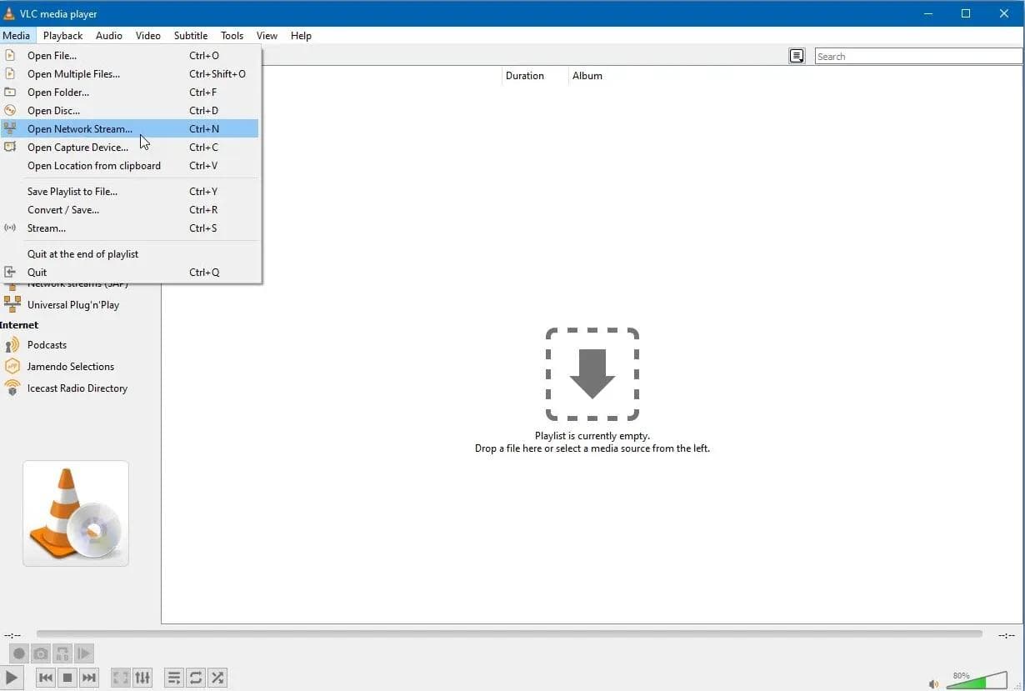1025x691 pixels.
Task: Skip to the previous media item
Action: tap(46, 678)
